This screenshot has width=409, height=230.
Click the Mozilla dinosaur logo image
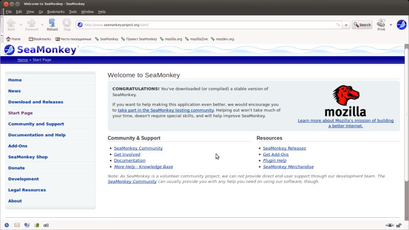point(346,101)
